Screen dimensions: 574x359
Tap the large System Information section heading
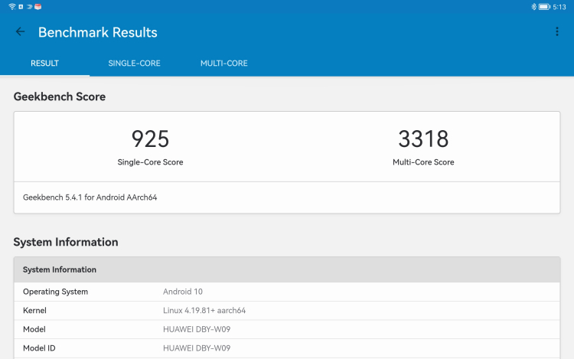click(66, 242)
